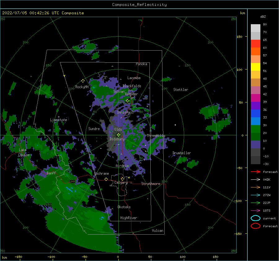This screenshot has width=279, height=261.
Task: Click the orange 111V arrow icon
Action: click(255, 187)
